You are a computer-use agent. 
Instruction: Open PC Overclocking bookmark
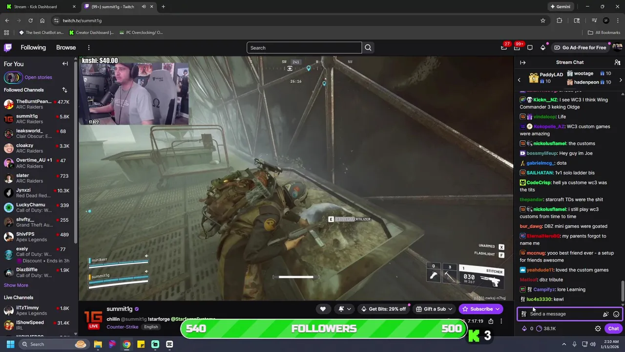click(141, 33)
